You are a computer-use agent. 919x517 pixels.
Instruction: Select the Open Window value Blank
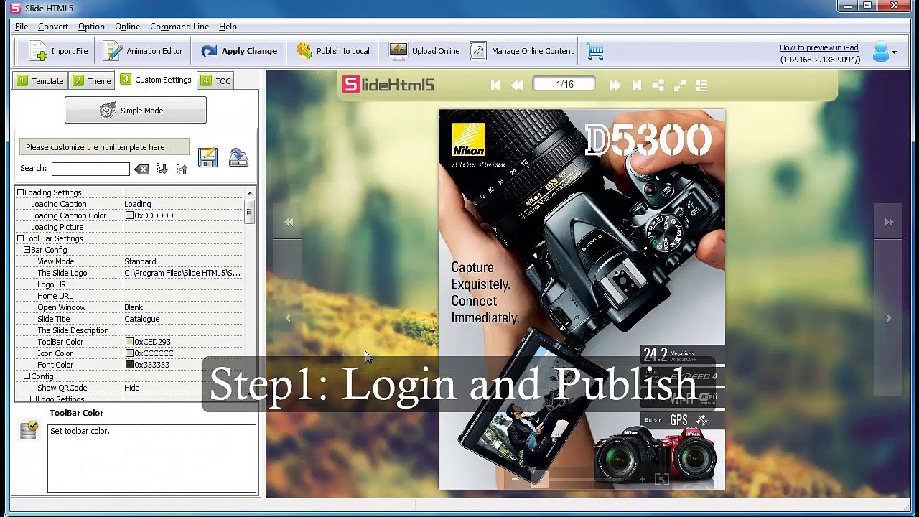[x=134, y=307]
